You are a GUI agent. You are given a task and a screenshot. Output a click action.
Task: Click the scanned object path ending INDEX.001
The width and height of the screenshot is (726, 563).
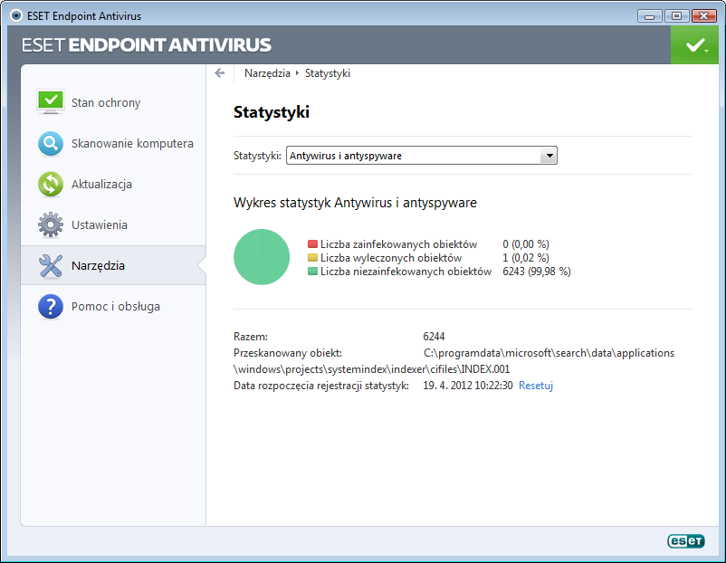(x=454, y=361)
